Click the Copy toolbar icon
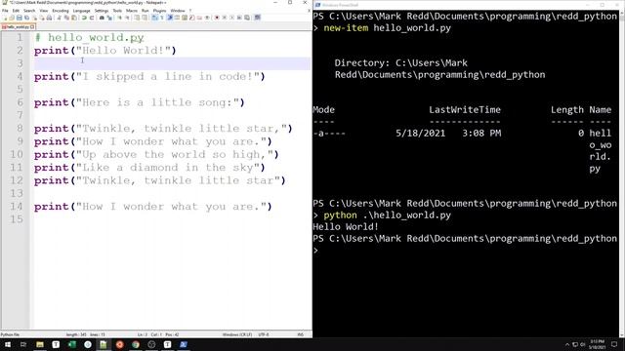Viewport: 625px width, 351px height. (66, 18)
